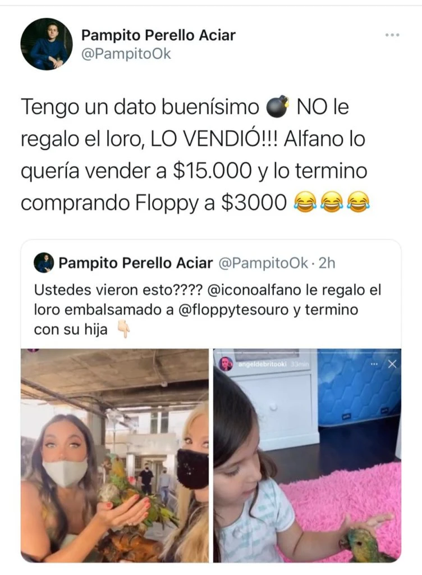Open the @PampitoOk handle under the name
422x575 pixels.
click(x=126, y=54)
